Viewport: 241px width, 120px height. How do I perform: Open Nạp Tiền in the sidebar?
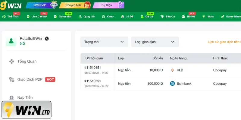(25, 97)
